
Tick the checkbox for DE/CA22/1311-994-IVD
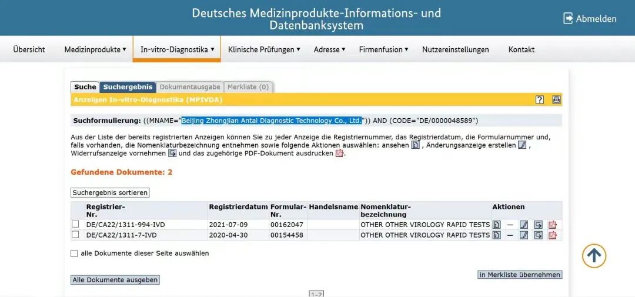point(75,224)
